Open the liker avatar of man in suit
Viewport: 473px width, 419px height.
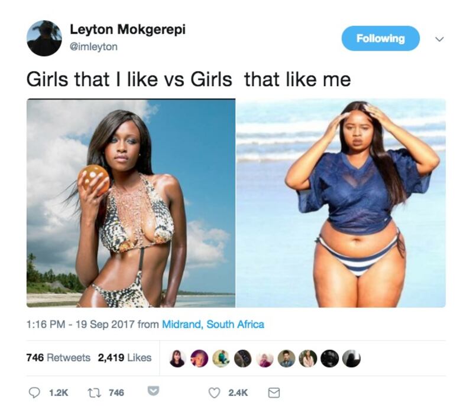[286, 358]
